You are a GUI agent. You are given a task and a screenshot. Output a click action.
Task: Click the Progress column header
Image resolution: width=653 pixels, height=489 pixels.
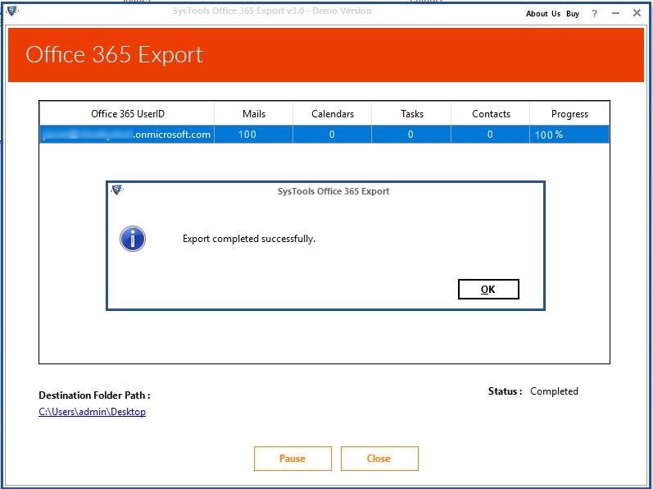569,114
